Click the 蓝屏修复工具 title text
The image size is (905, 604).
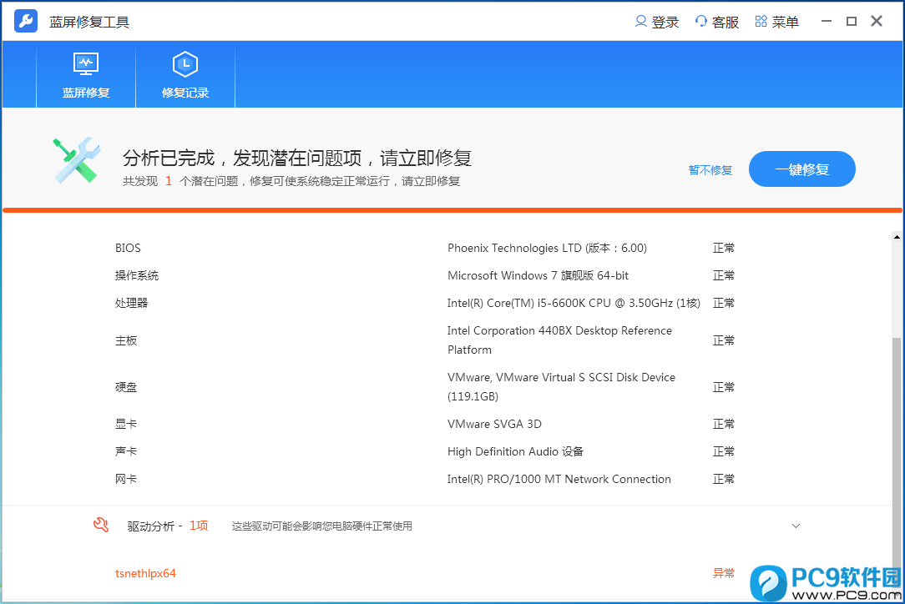coord(89,22)
